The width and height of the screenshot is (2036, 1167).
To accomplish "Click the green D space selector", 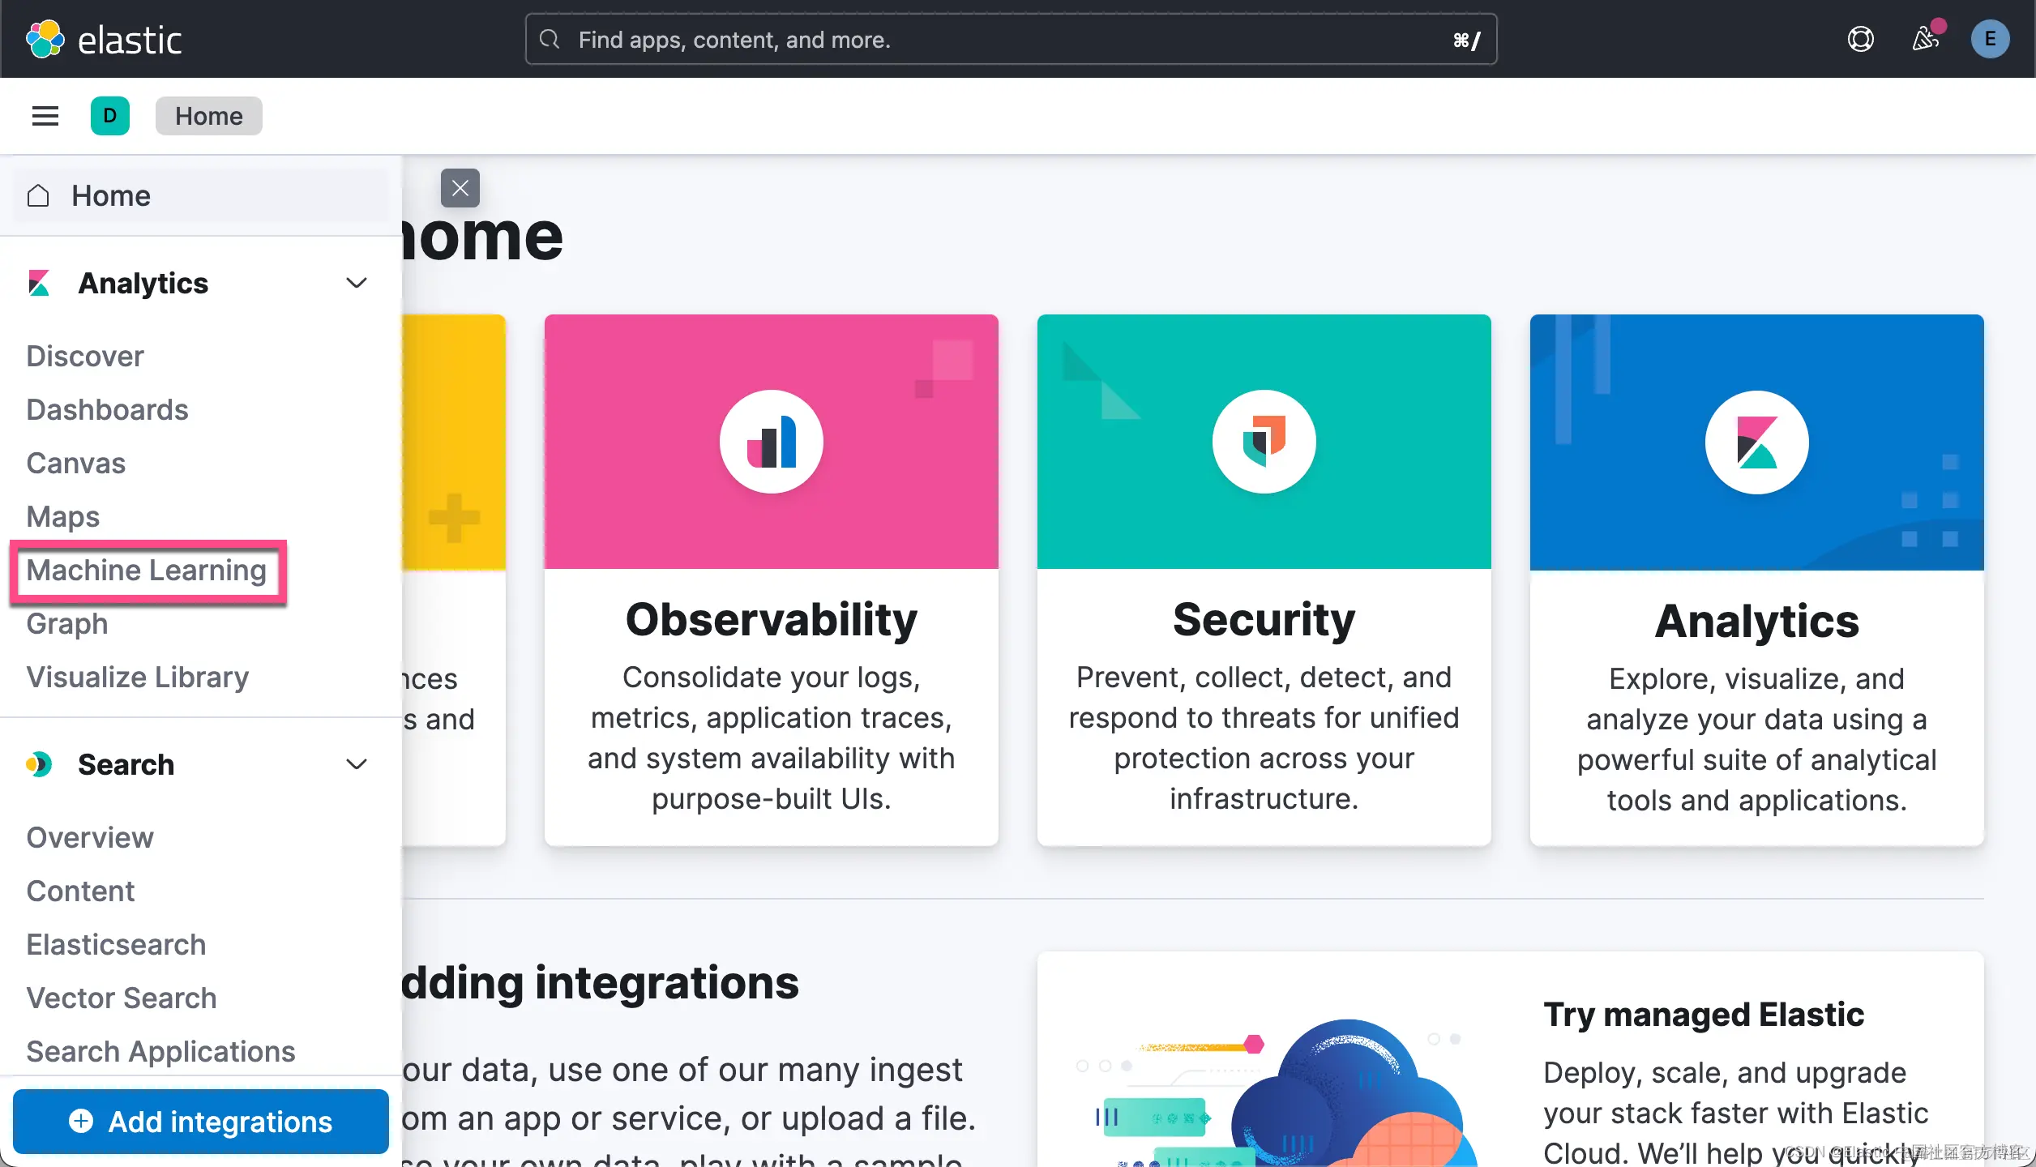I will (110, 116).
